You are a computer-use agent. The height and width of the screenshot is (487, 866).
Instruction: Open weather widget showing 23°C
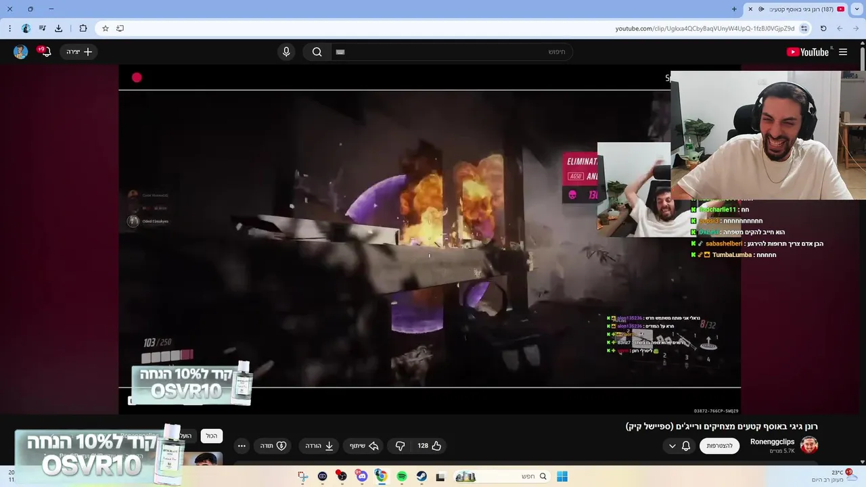coord(836,476)
